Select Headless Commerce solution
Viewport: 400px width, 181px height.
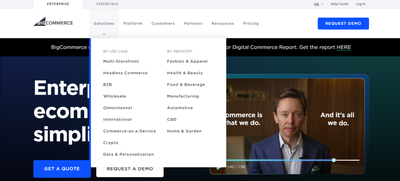[125, 73]
